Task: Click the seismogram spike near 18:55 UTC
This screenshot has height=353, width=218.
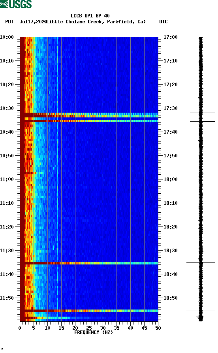Action: coord(201,310)
